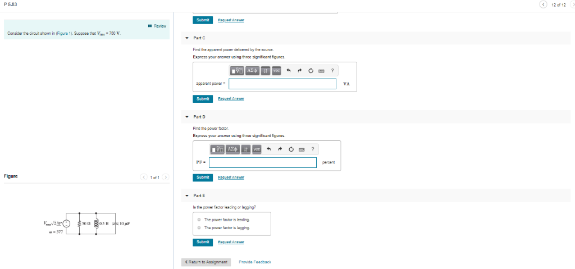The height and width of the screenshot is (269, 575).
Task: Collapse the Part D section
Action: tap(186, 117)
